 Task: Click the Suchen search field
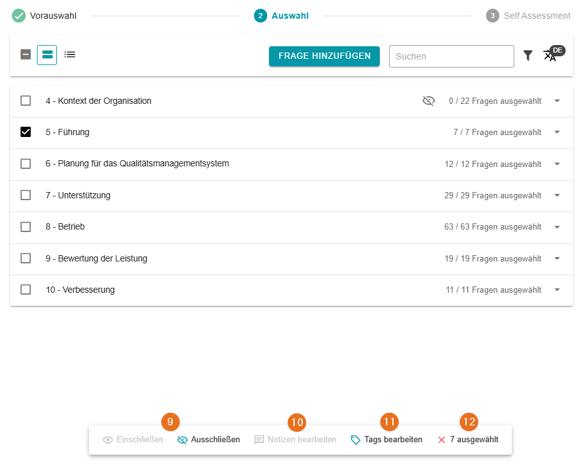click(451, 56)
